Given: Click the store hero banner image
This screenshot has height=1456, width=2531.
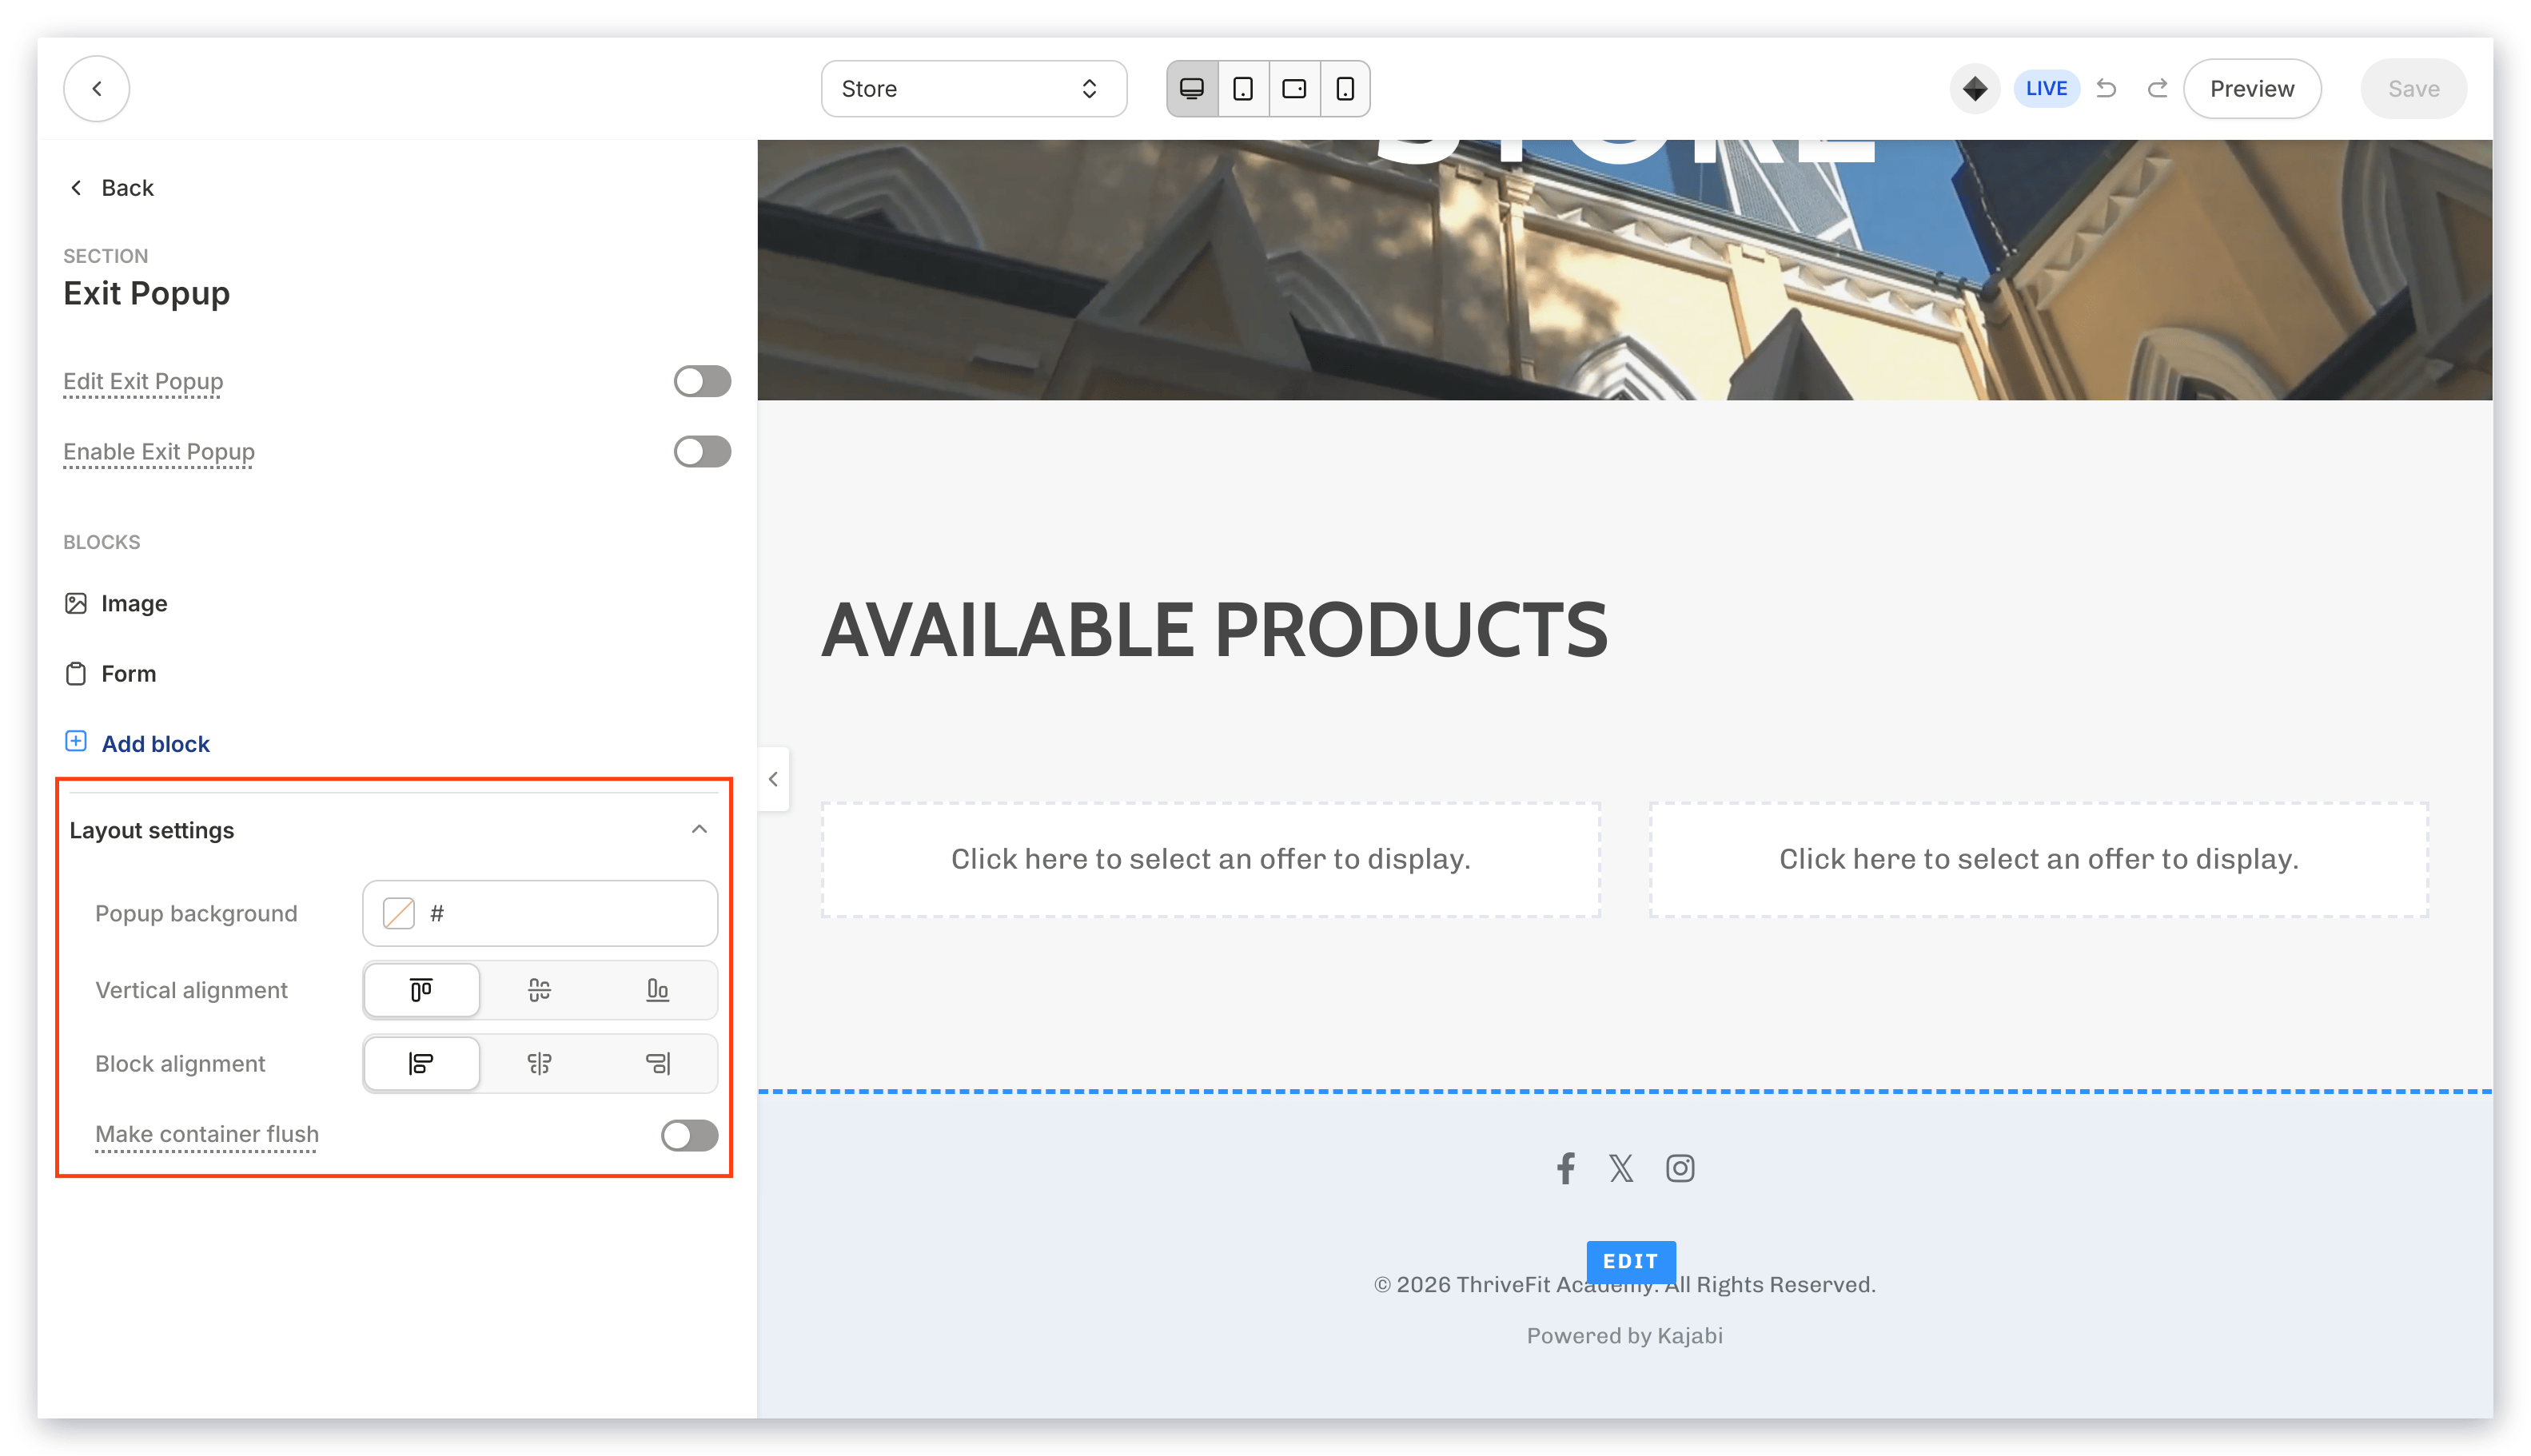Looking at the screenshot, I should (1624, 270).
